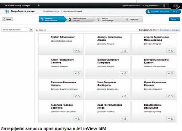Click name Лада Гостомысловна Ягода
The image size is (182, 131).
[x=110, y=106]
